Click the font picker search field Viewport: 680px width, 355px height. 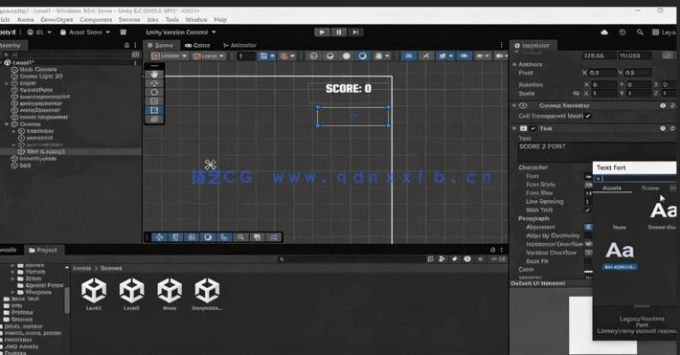[x=635, y=178]
